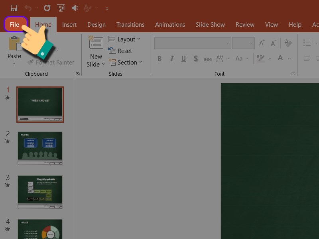Open the Layout dropdown

coord(124,39)
